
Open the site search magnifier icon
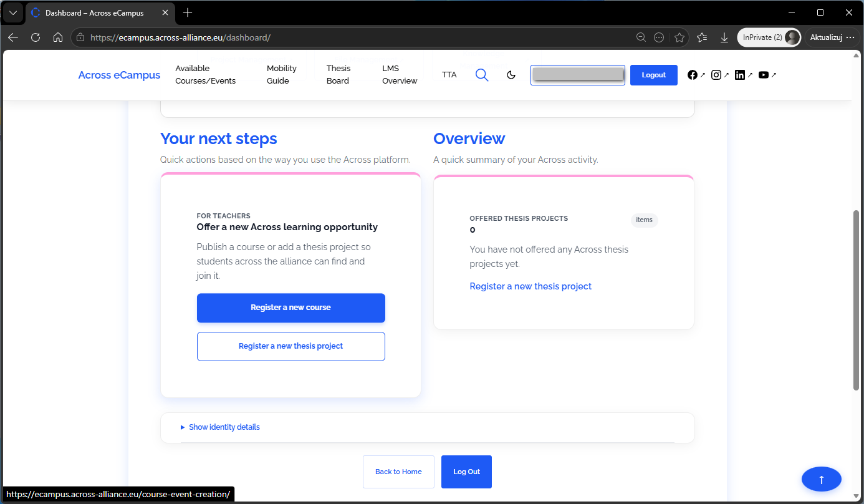tap(482, 75)
